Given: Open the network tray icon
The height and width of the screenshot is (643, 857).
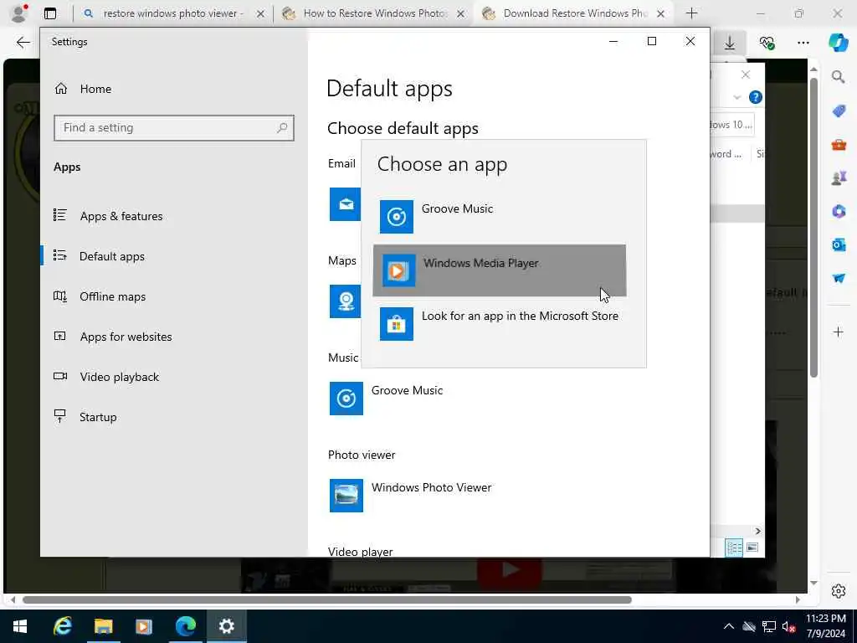Looking at the screenshot, I should click(x=769, y=626).
